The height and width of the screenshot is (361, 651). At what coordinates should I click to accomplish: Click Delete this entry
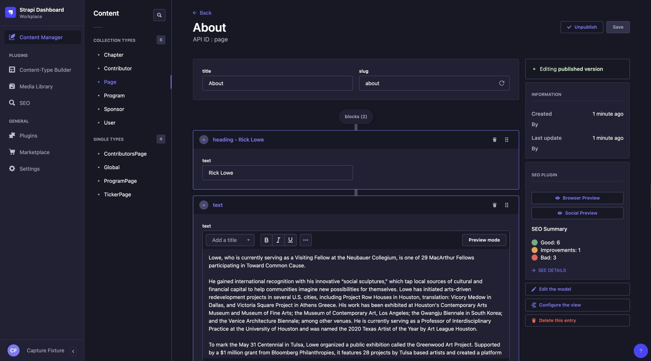(x=577, y=320)
